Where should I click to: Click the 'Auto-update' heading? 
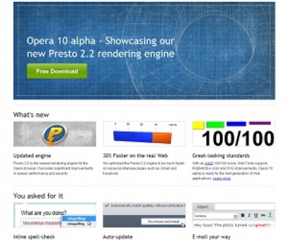118,237
